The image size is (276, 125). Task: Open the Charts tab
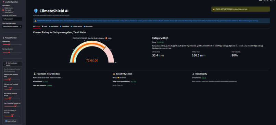point(45,26)
